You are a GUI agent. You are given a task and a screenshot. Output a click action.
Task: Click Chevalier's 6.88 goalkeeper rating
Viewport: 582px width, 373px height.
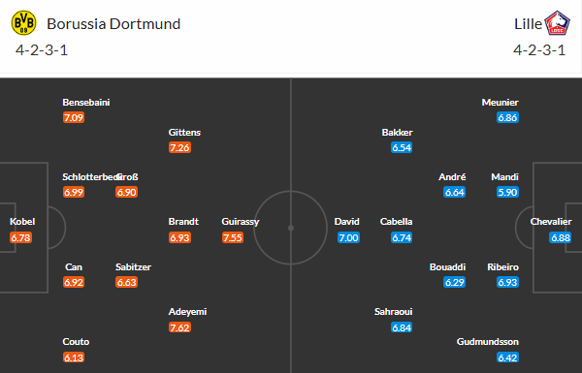(x=560, y=237)
